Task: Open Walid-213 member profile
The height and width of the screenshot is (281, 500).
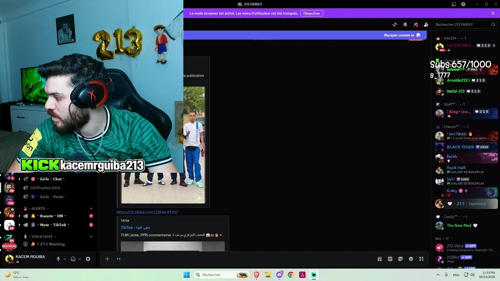Action: [x=466, y=91]
